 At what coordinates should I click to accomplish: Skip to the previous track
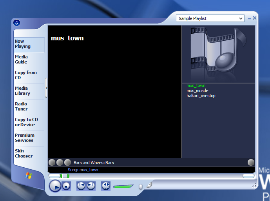coord(81,186)
